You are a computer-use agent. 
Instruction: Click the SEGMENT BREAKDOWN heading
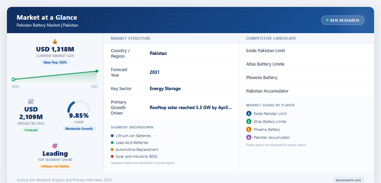click(132, 127)
